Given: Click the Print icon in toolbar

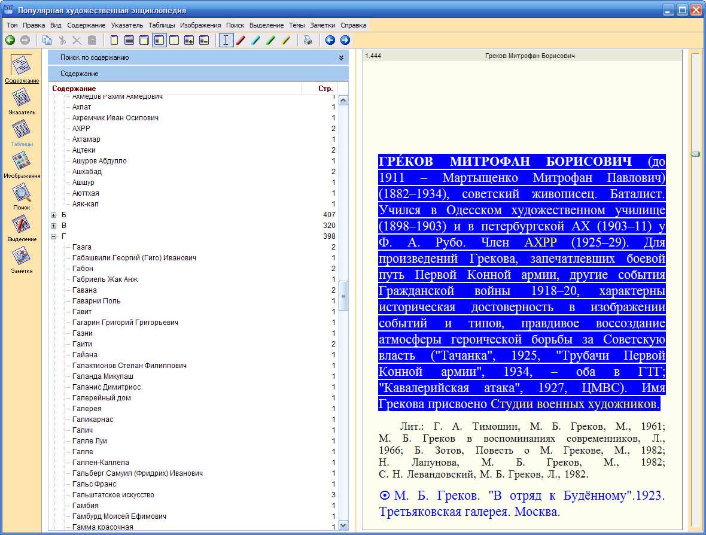Looking at the screenshot, I should tap(308, 40).
